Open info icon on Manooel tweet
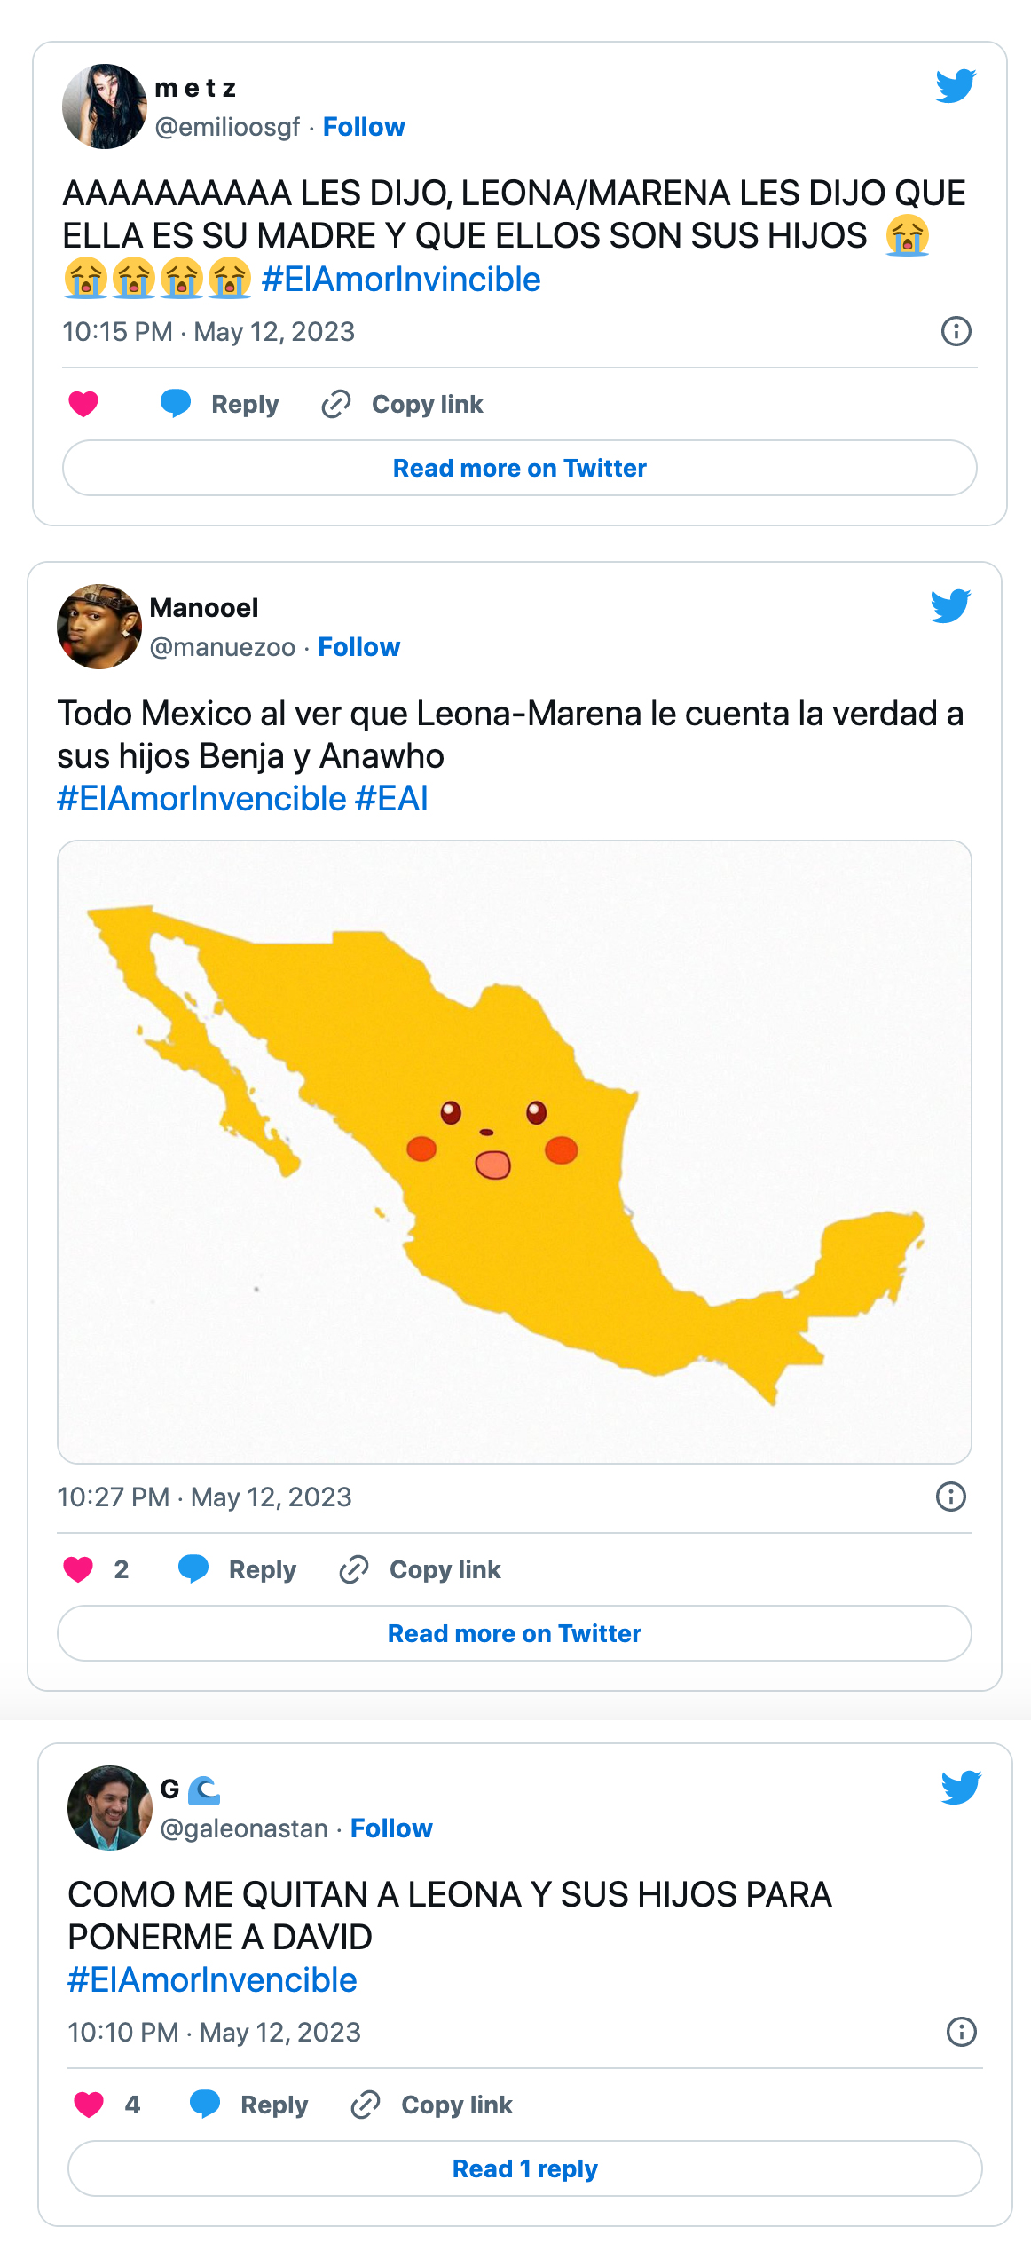The image size is (1031, 2251). tap(950, 1497)
